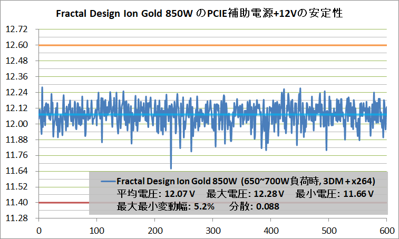The height and width of the screenshot is (239, 399).
Task: Select y-axis label 11.52
Action: 16,187
